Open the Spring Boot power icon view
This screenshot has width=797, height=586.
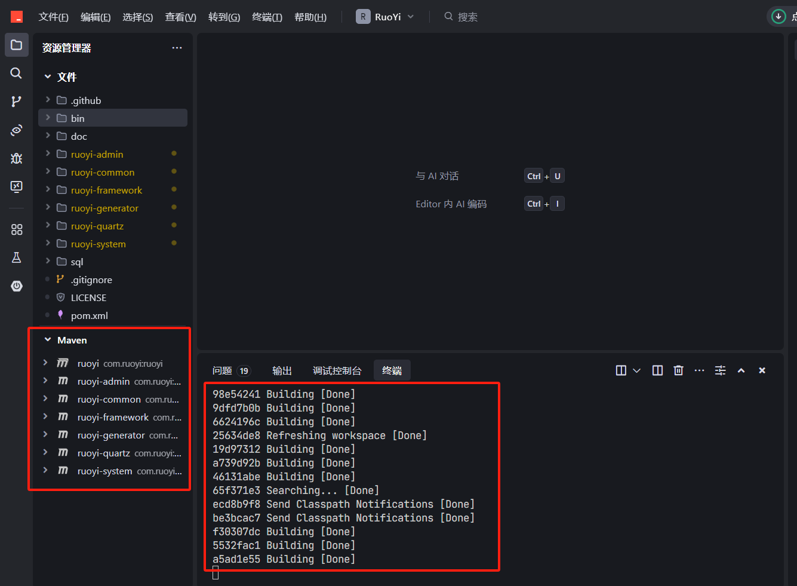point(16,286)
